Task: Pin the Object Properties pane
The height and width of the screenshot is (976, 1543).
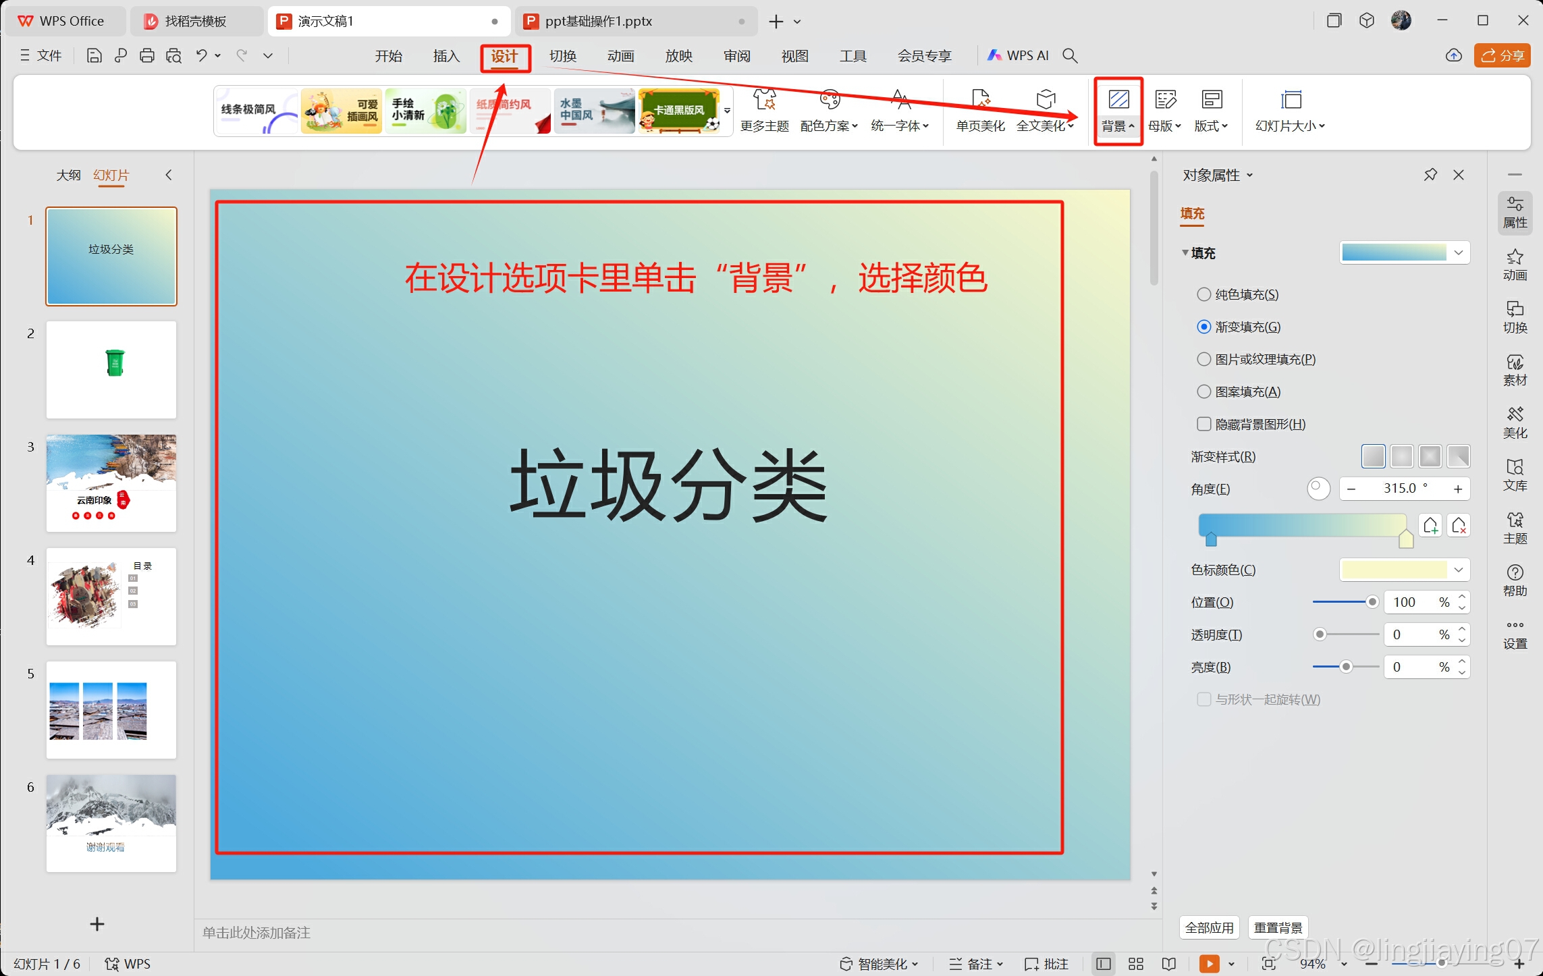Action: tap(1430, 175)
